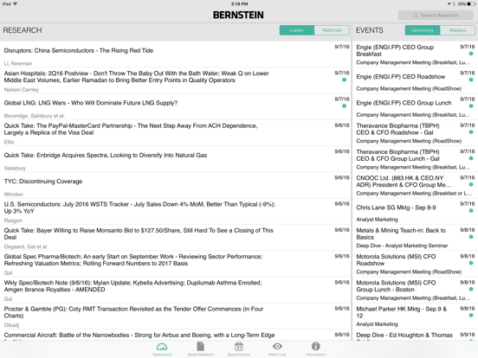Select Motorola Solutions CFO Roadshow event

(x=415, y=264)
